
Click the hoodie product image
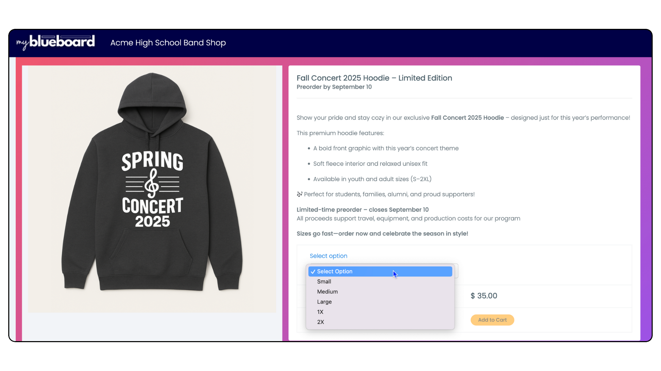click(x=152, y=189)
